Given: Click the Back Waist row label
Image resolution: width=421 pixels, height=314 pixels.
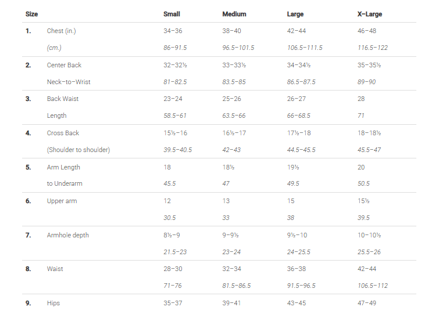Looking at the screenshot, I should pos(63,99).
